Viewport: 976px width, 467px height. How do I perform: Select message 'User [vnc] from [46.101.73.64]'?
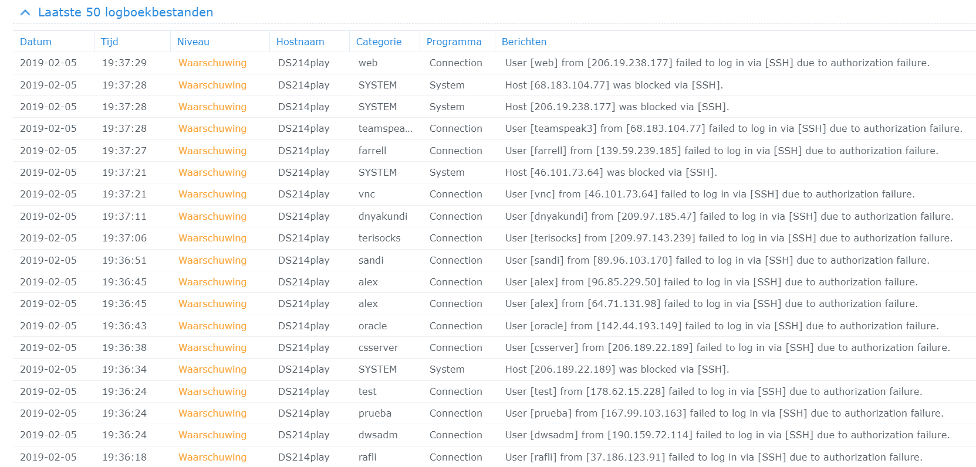[x=710, y=194]
